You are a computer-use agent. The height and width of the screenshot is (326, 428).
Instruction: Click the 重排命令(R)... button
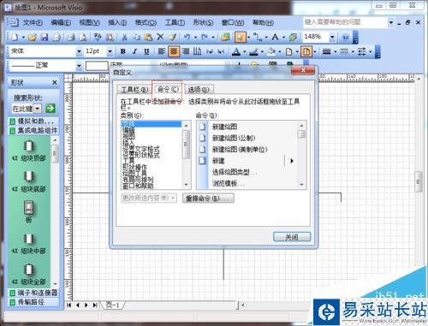coord(208,199)
